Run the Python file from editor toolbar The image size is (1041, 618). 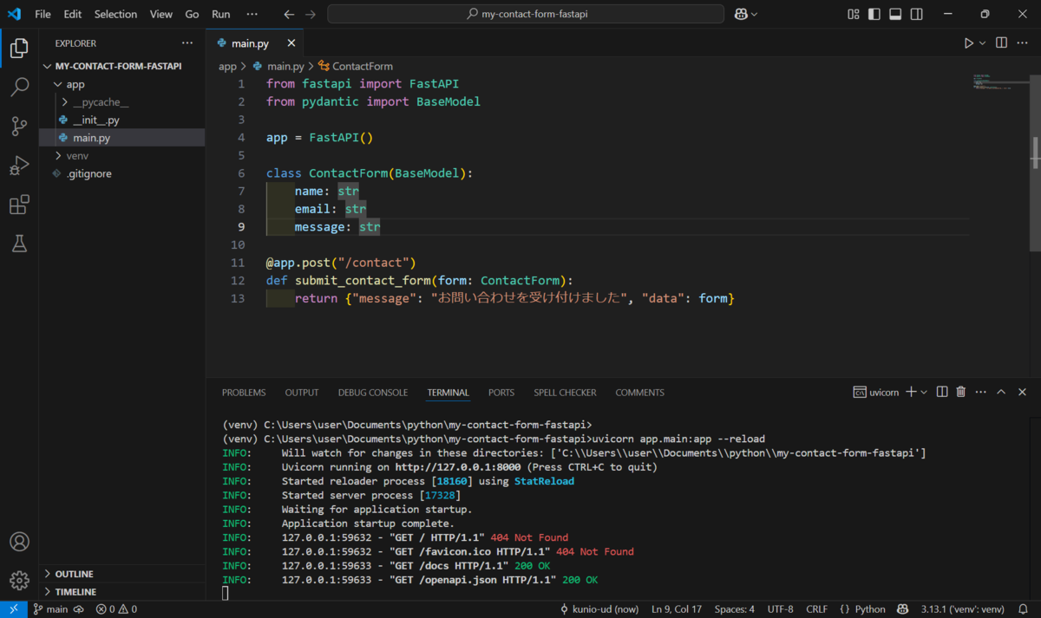tap(969, 42)
